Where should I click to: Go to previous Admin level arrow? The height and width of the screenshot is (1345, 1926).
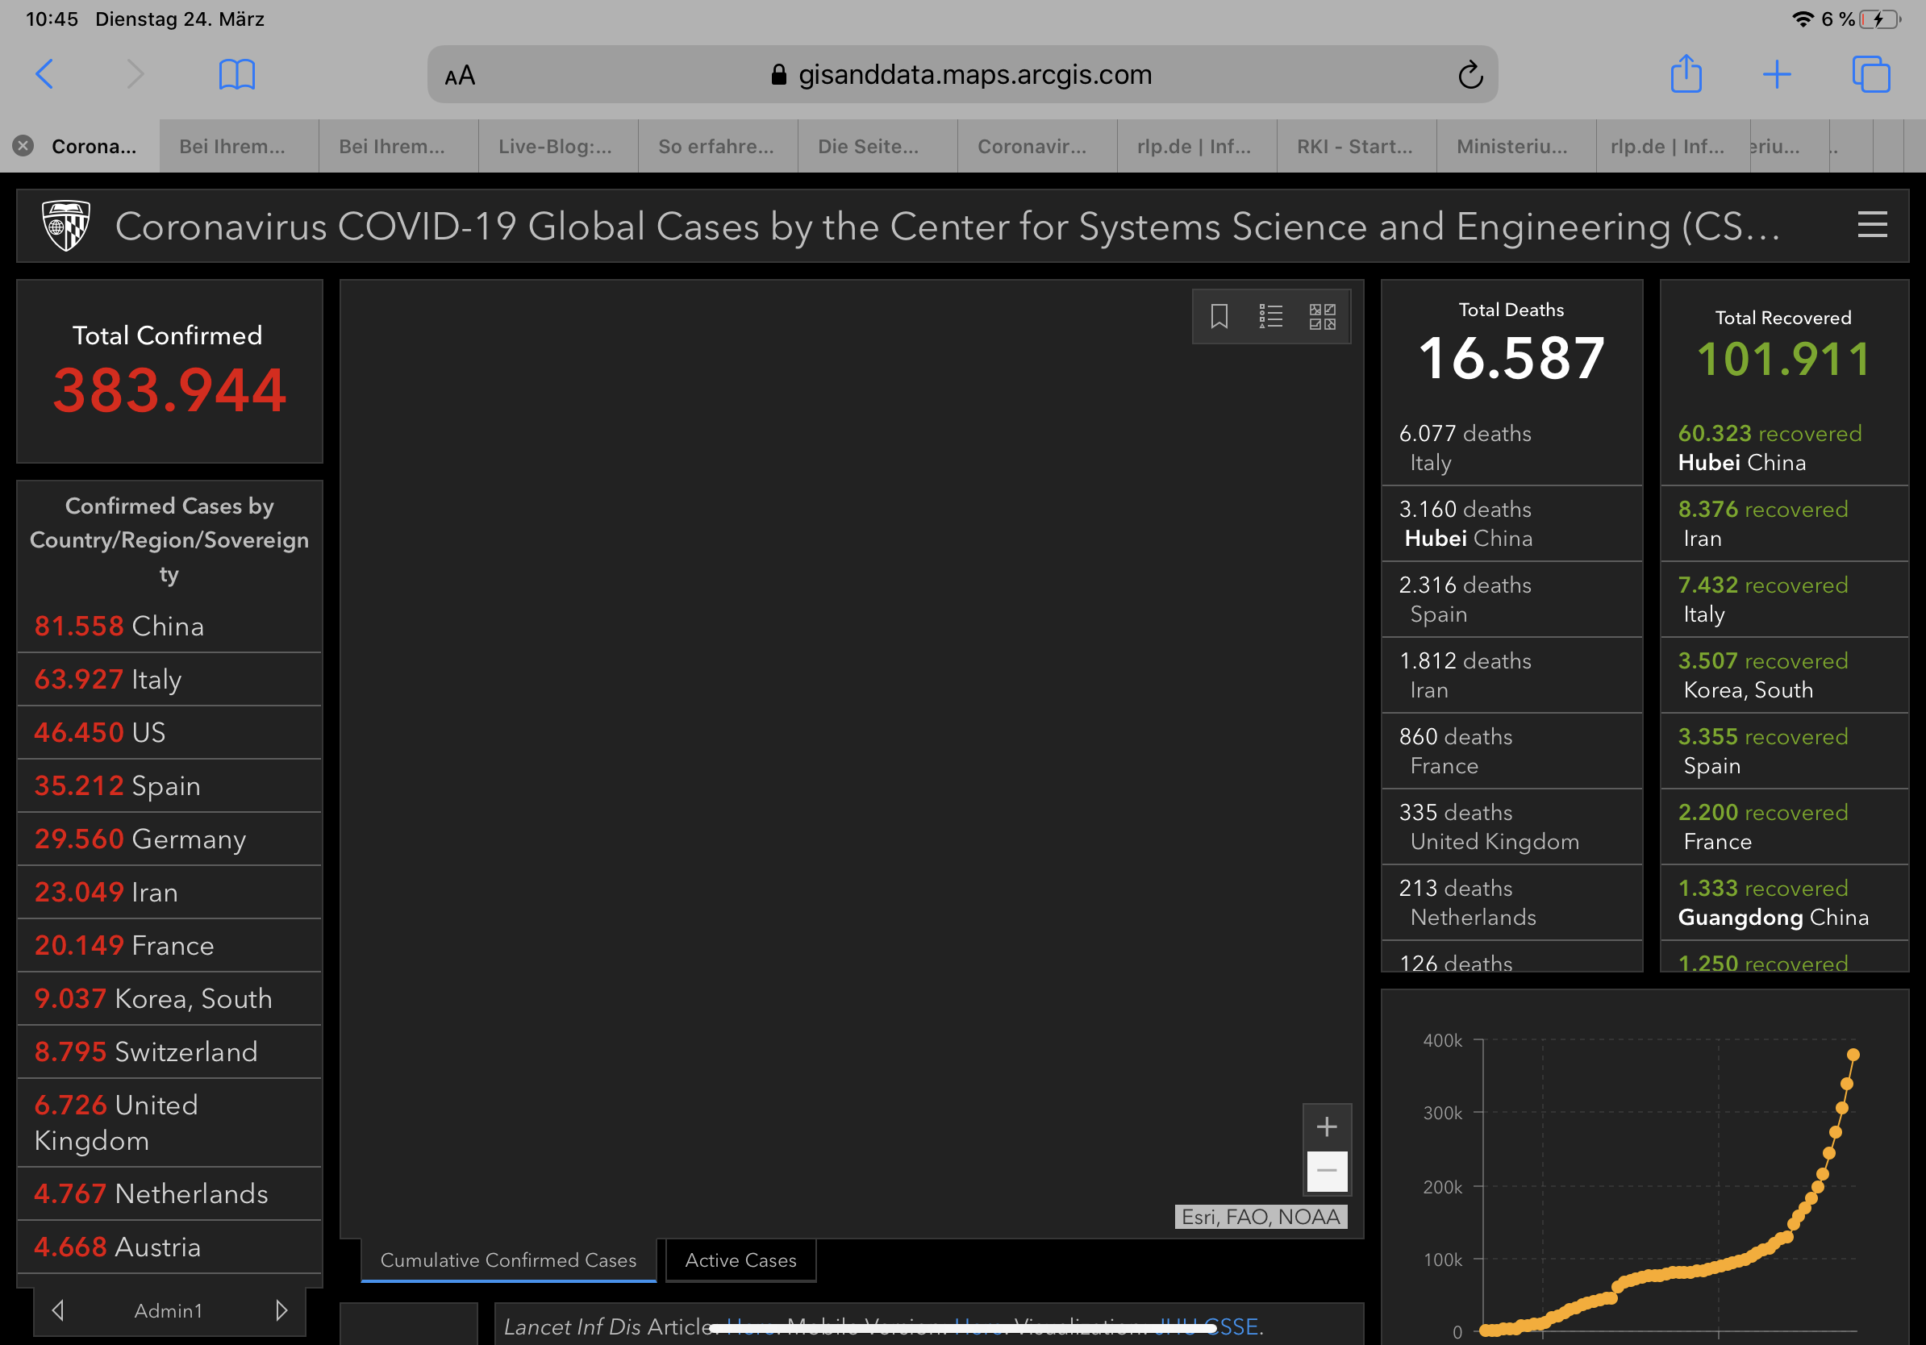(x=58, y=1310)
